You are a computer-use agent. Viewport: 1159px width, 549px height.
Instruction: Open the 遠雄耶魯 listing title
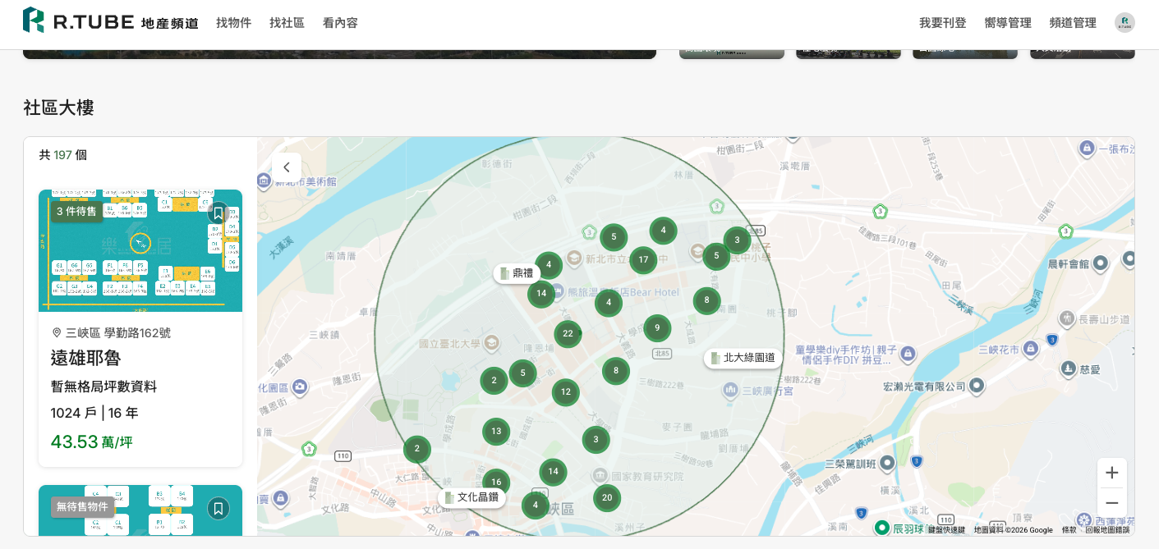coord(85,358)
